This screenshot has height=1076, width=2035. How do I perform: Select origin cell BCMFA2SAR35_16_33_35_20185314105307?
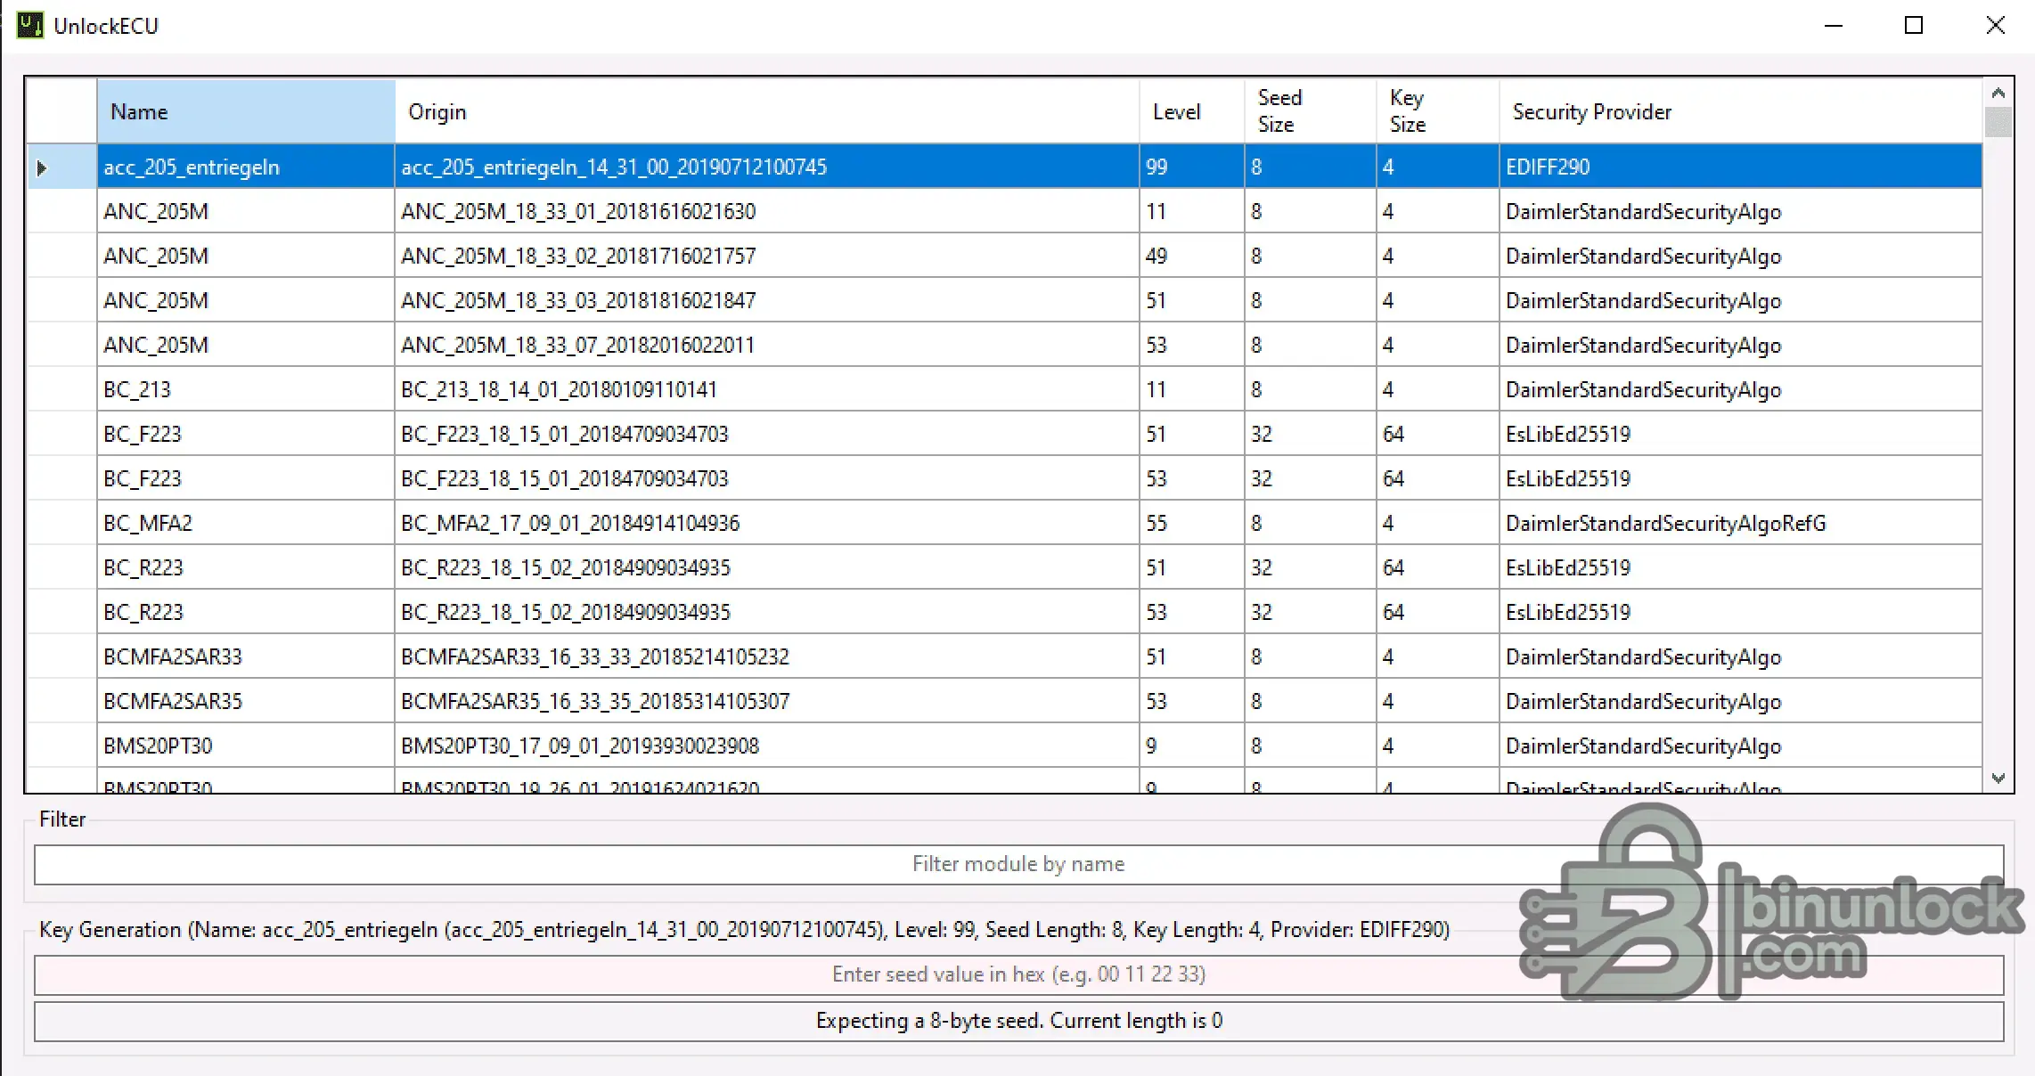pos(767,701)
